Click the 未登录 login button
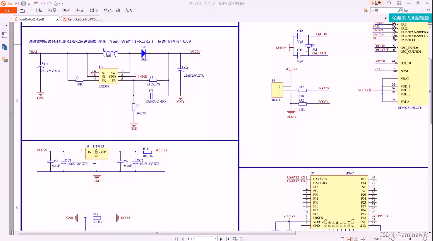The height and width of the screenshot is (241, 433). click(376, 3)
